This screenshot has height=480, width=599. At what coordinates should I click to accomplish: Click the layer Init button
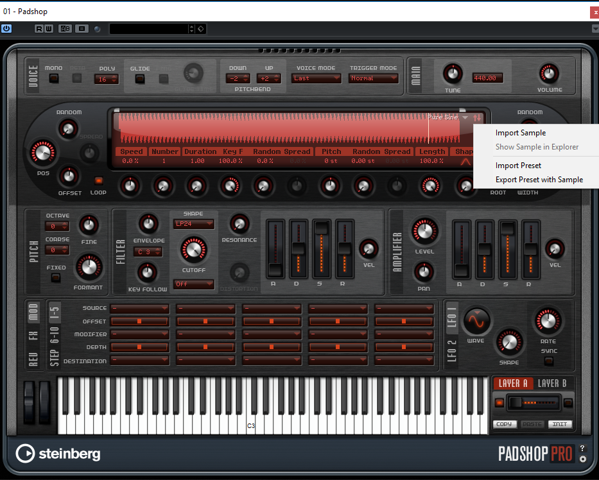click(560, 424)
